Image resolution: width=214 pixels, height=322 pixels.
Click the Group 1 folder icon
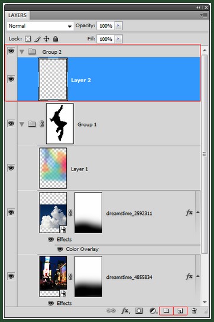(x=32, y=124)
